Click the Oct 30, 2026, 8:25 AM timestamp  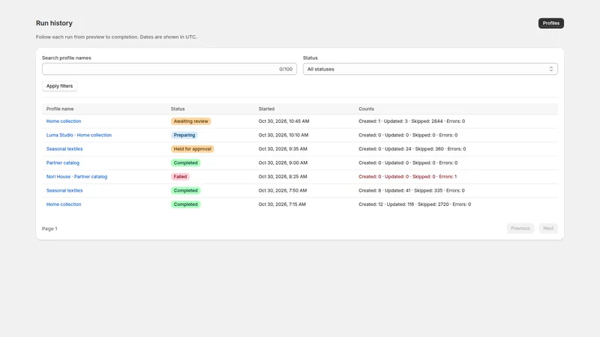pos(283,177)
